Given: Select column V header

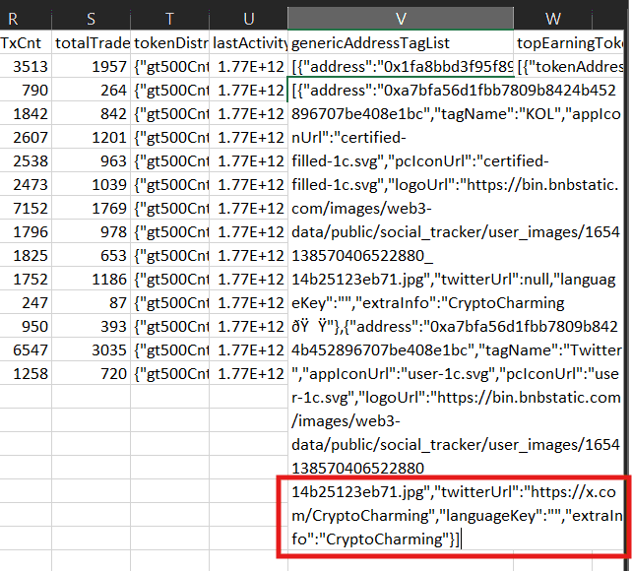Looking at the screenshot, I should (x=401, y=18).
